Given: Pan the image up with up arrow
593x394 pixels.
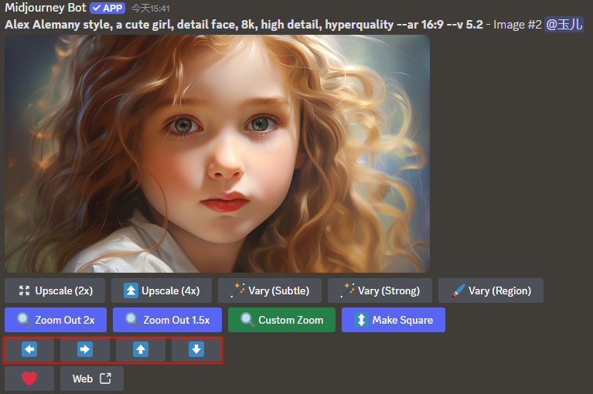Looking at the screenshot, I should pyautogui.click(x=141, y=349).
